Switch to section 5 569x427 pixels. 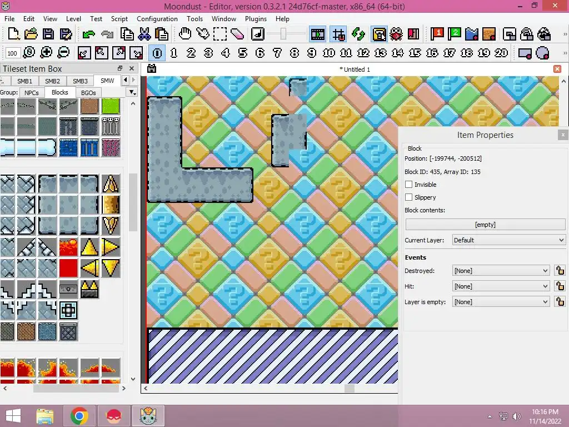click(243, 53)
